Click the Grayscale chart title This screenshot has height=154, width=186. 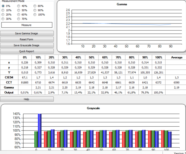tap(93, 108)
